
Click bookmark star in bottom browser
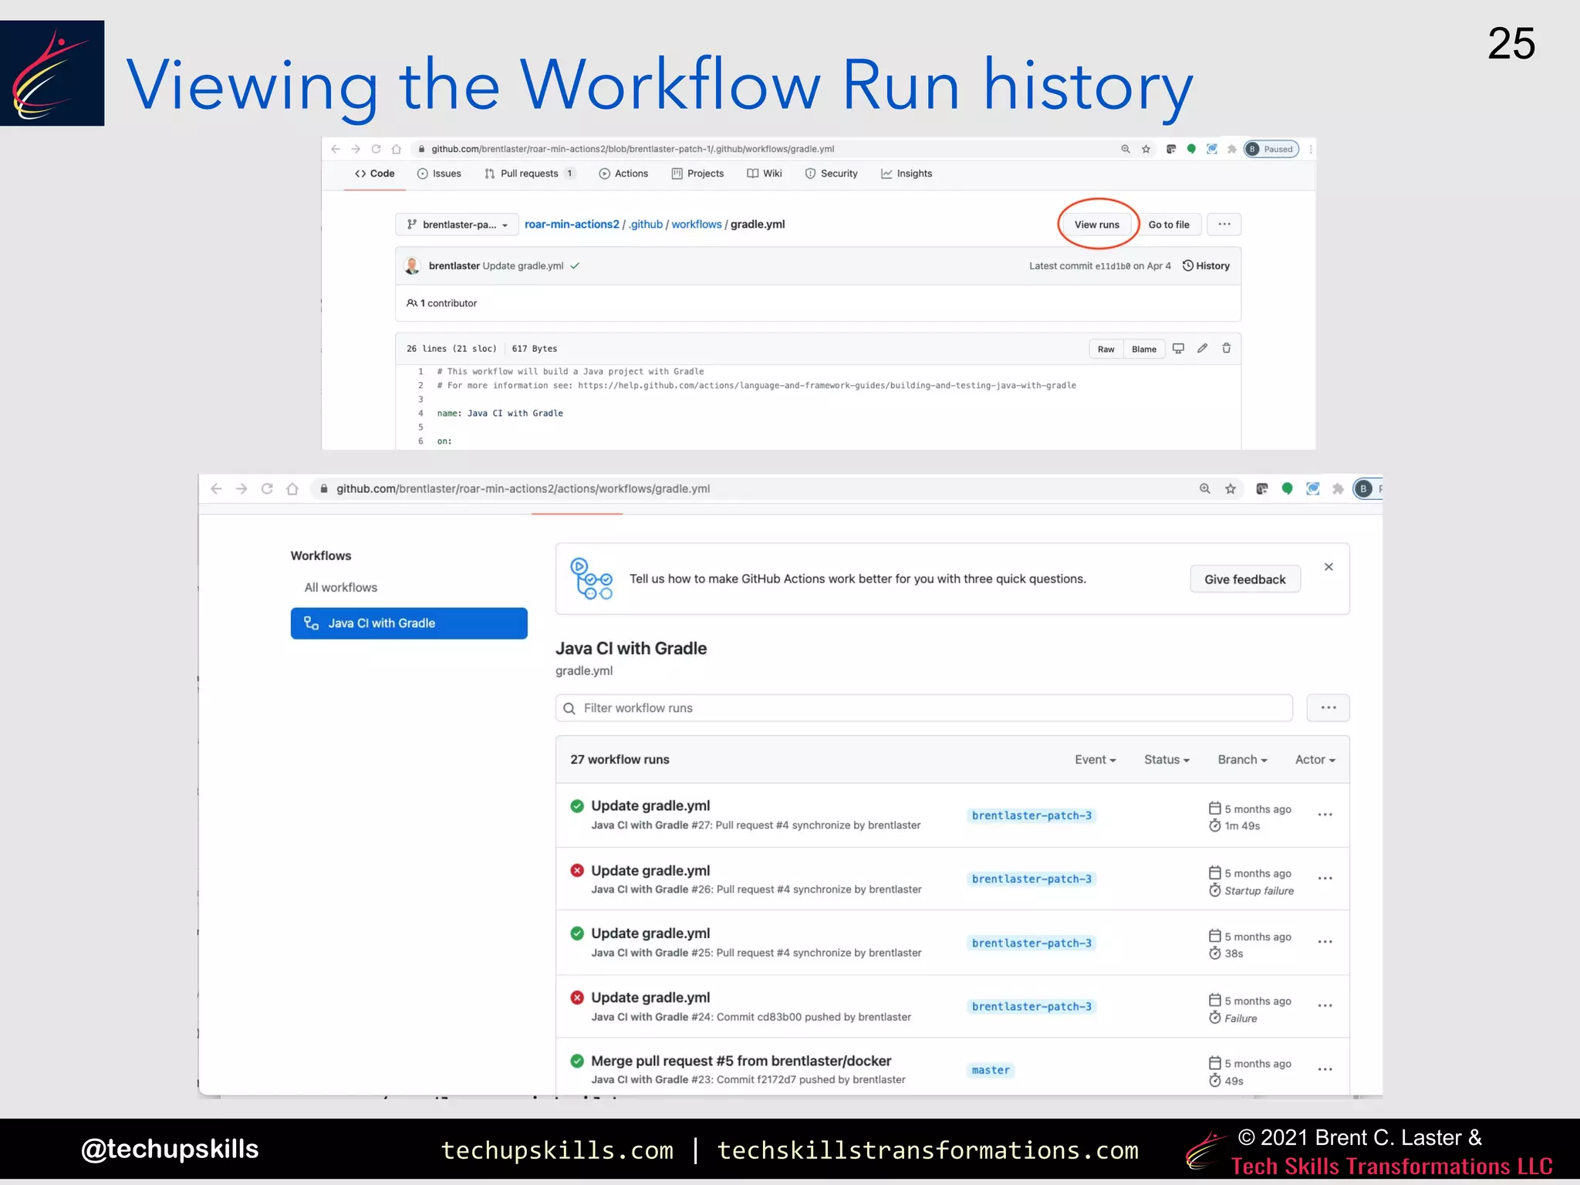point(1231,488)
